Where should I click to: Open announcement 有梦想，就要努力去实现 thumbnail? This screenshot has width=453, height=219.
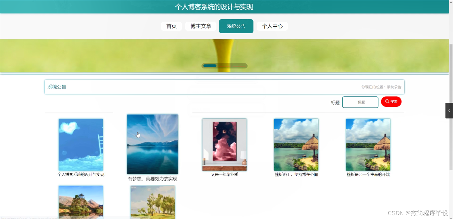coord(152,145)
